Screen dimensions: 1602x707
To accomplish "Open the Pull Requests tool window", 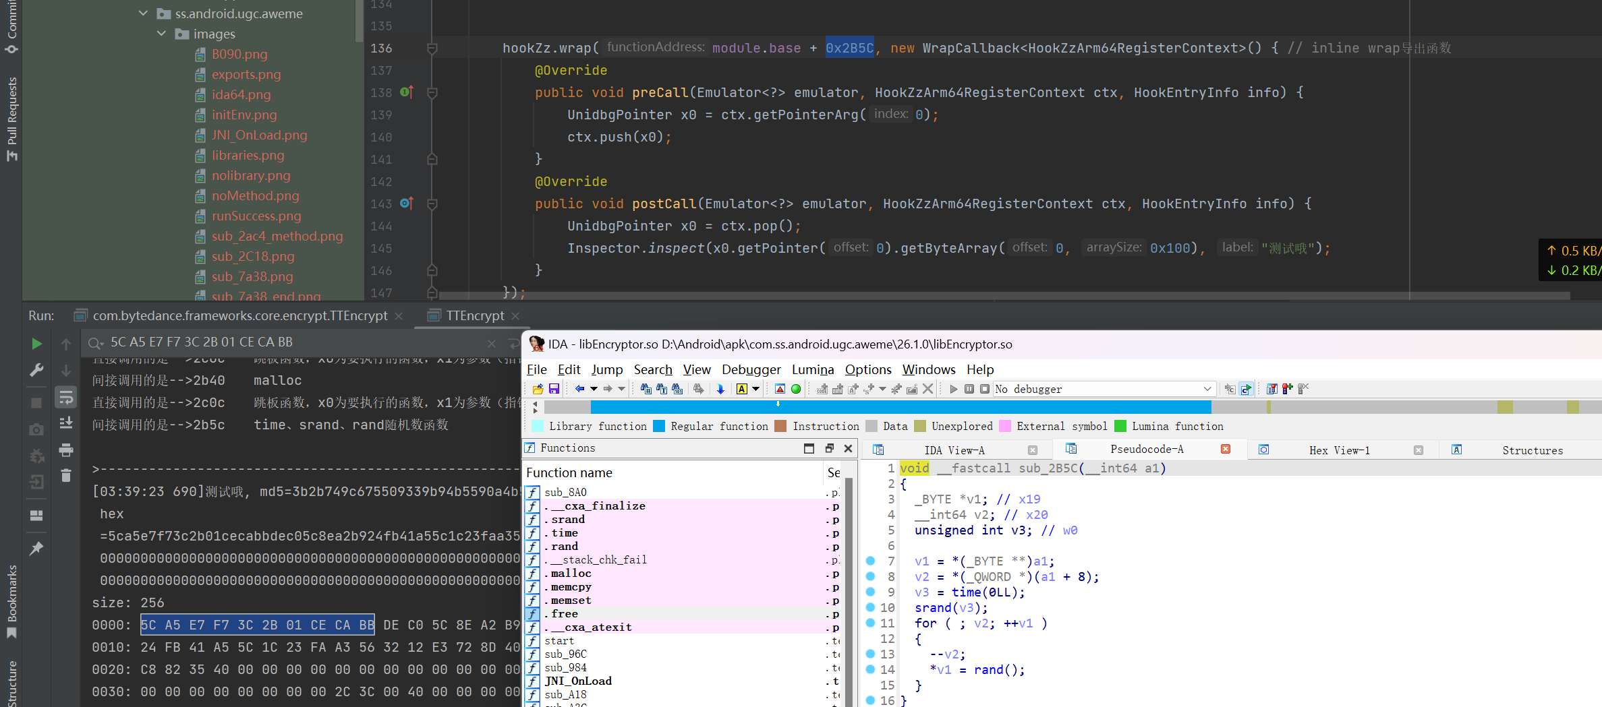I will 11,119.
